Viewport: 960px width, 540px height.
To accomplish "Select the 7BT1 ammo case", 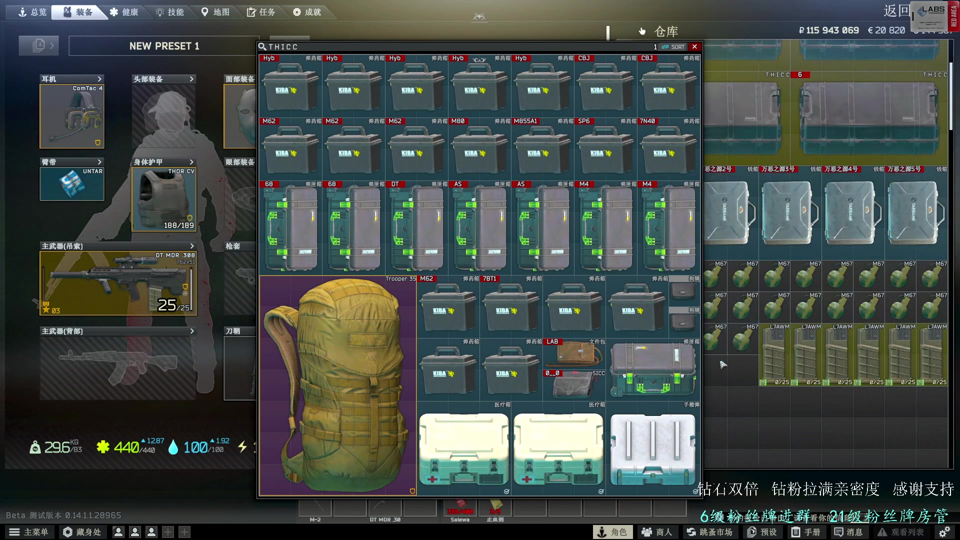I will pyautogui.click(x=511, y=306).
